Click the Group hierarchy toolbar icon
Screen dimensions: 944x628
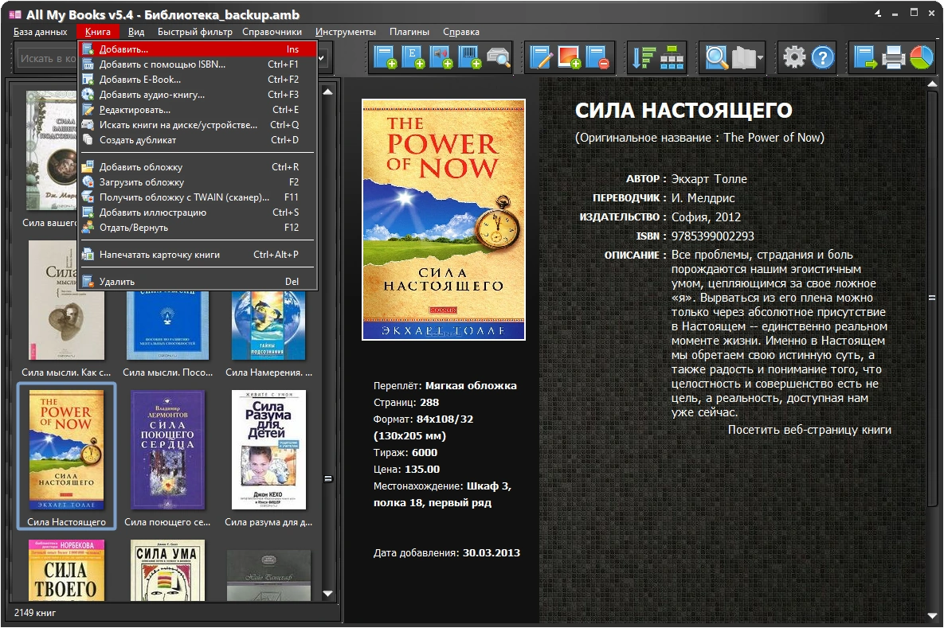672,58
